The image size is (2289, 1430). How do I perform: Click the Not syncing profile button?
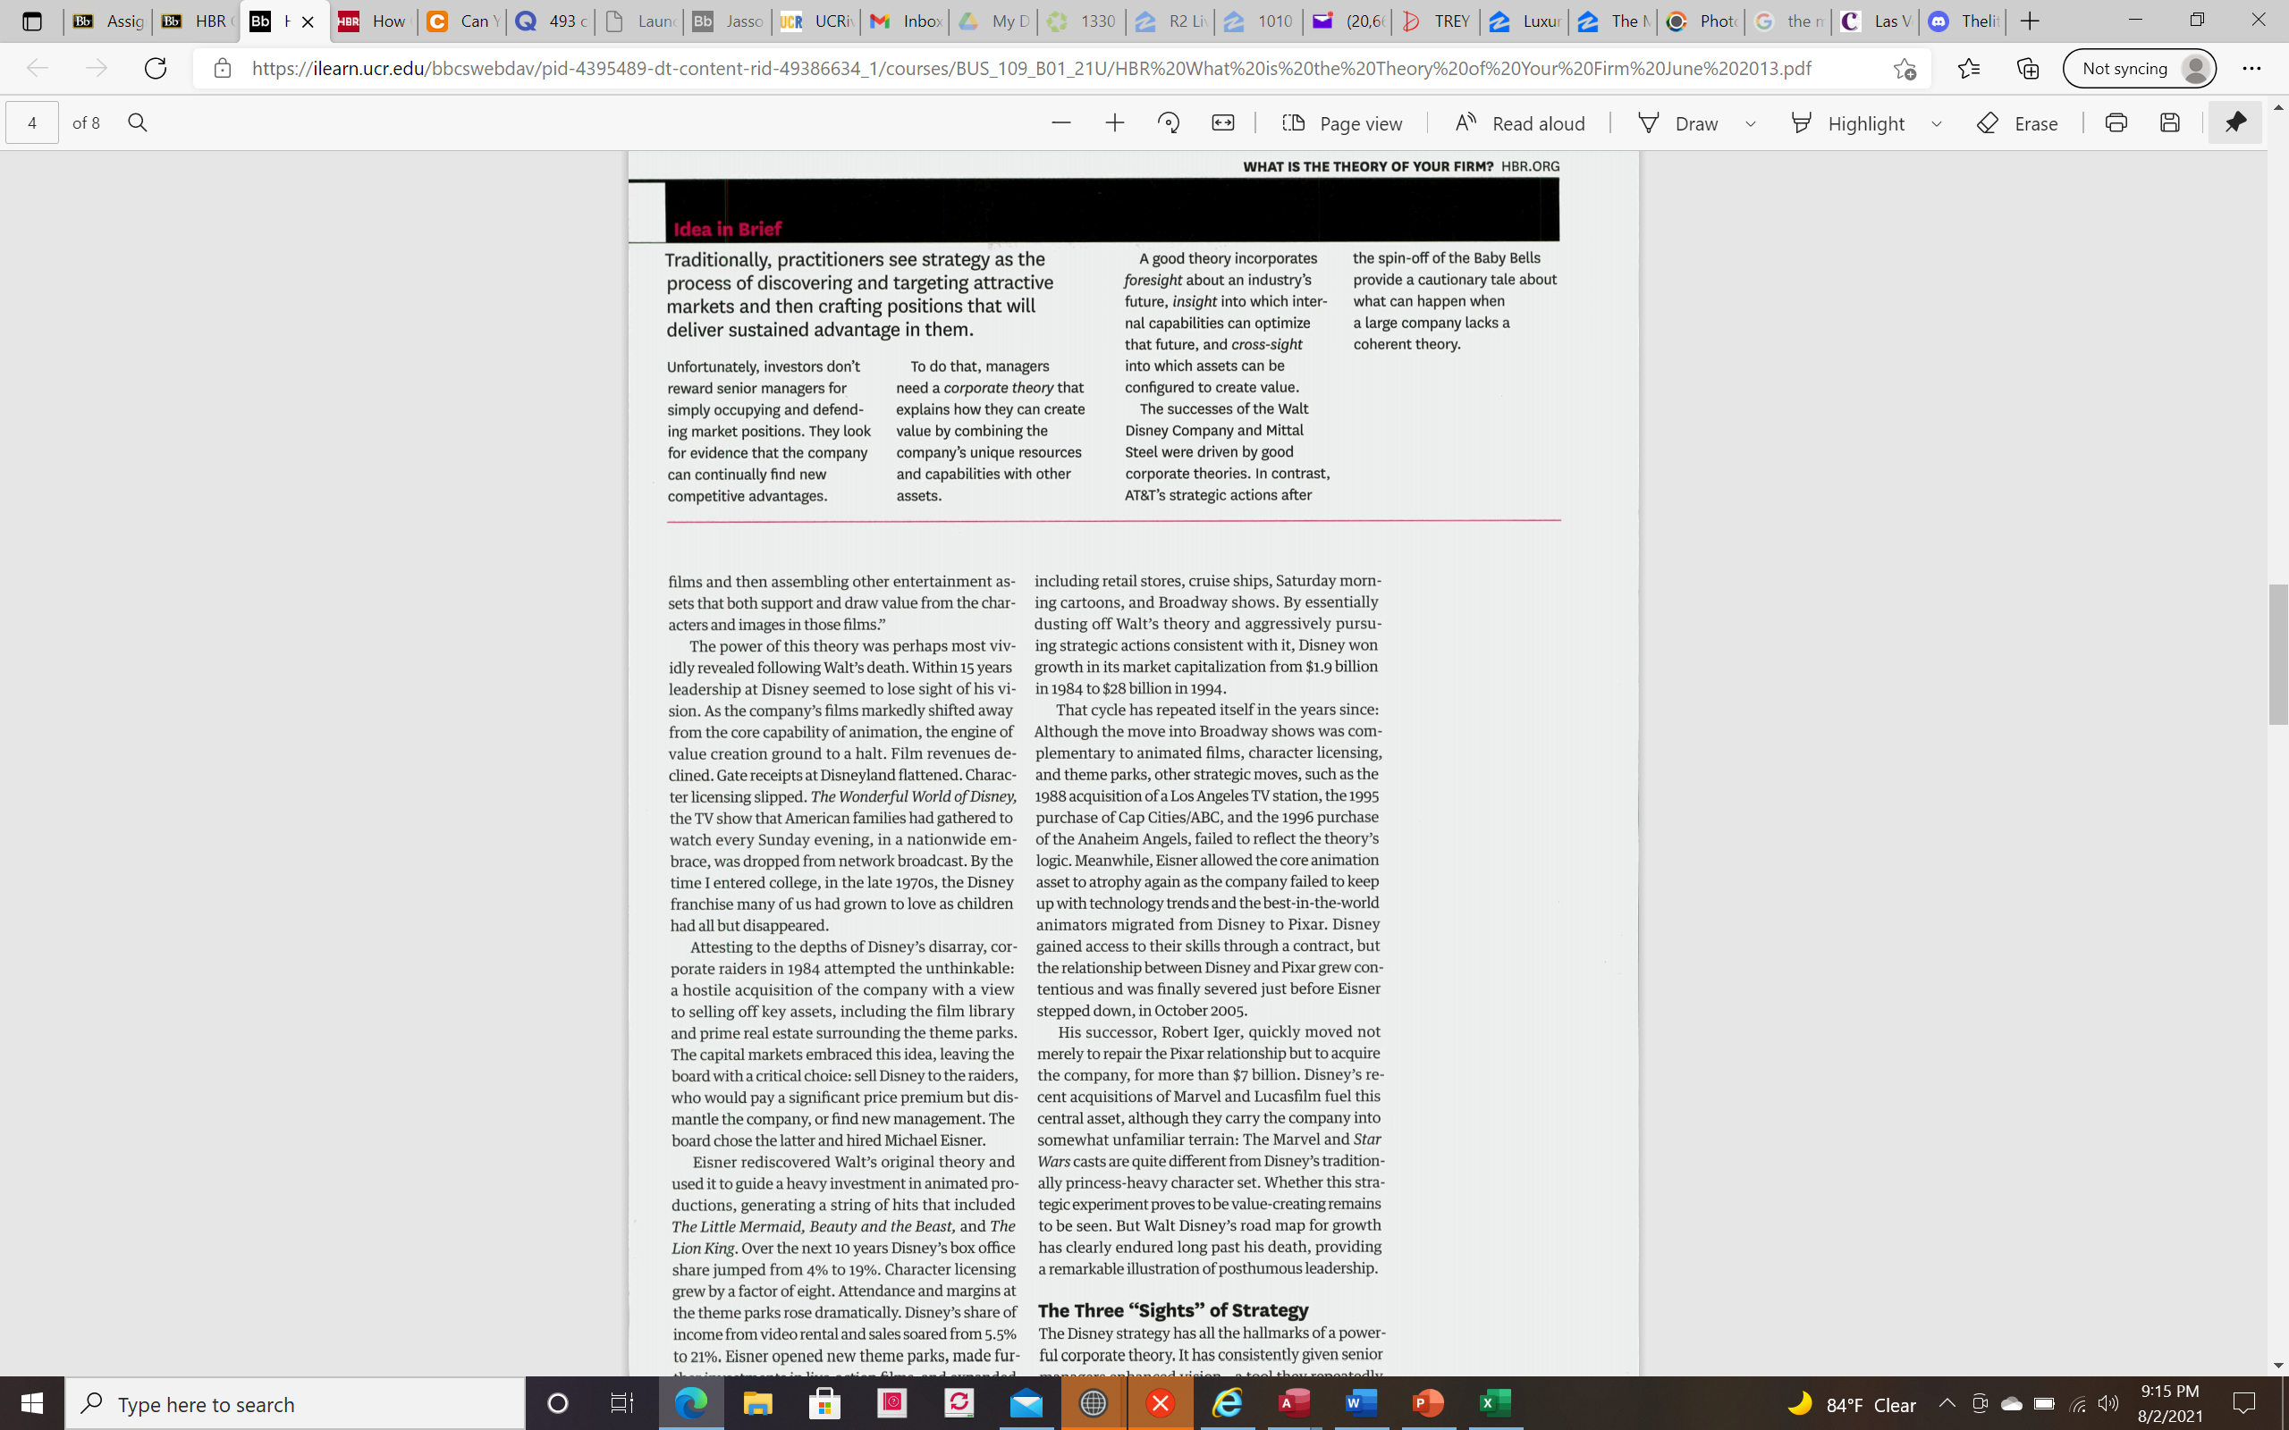coord(2140,68)
